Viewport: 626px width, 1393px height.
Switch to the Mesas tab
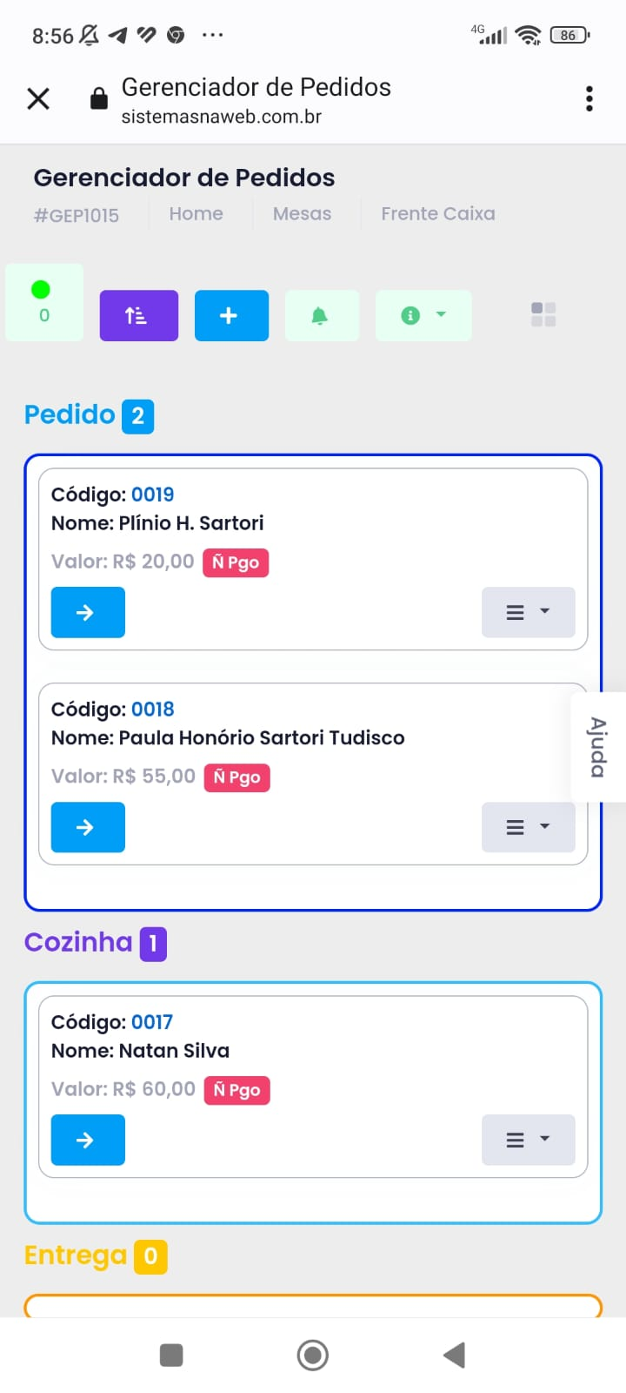[x=303, y=213]
